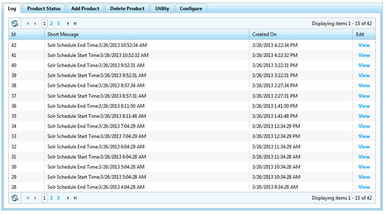Open the Product Status tab

(44, 9)
